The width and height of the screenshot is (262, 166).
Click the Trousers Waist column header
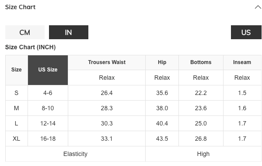tap(107, 62)
